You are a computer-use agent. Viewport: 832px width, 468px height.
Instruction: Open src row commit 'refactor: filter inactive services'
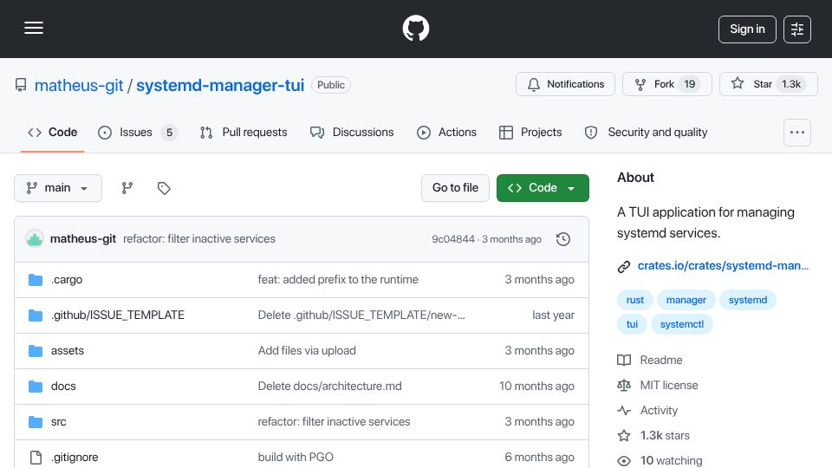334,422
